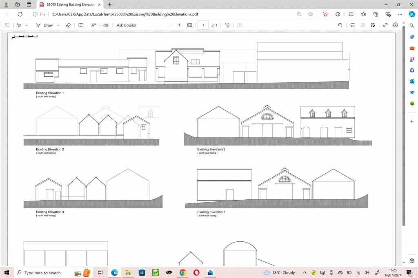Open the PDF search magnifier
This screenshot has width=418, height=278.
click(x=340, y=25)
